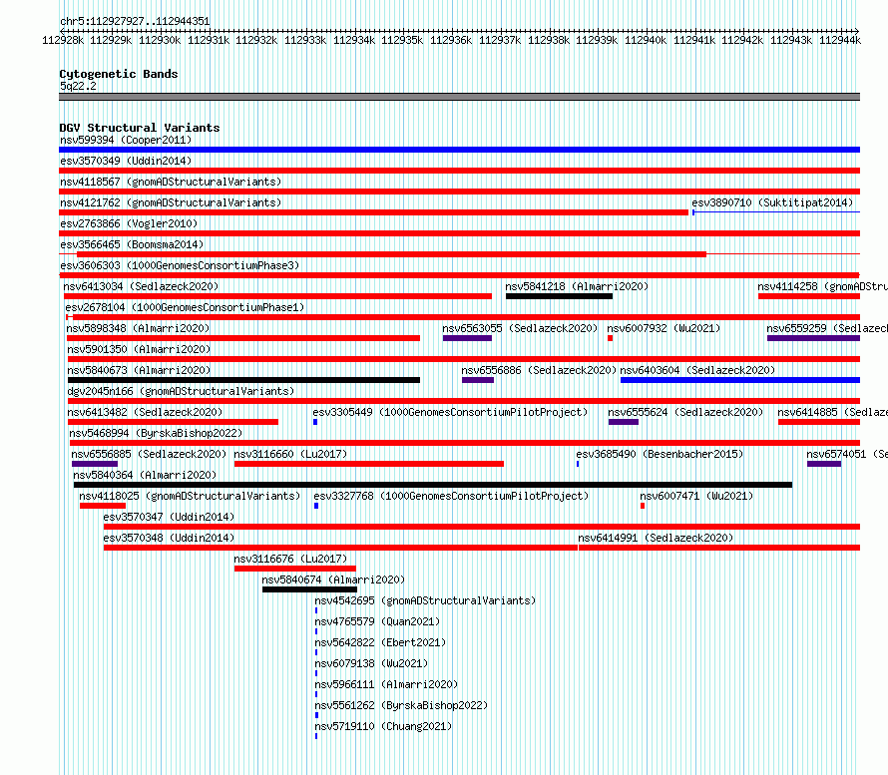Open esv3570347 (Uddin2014) variant

482,527
